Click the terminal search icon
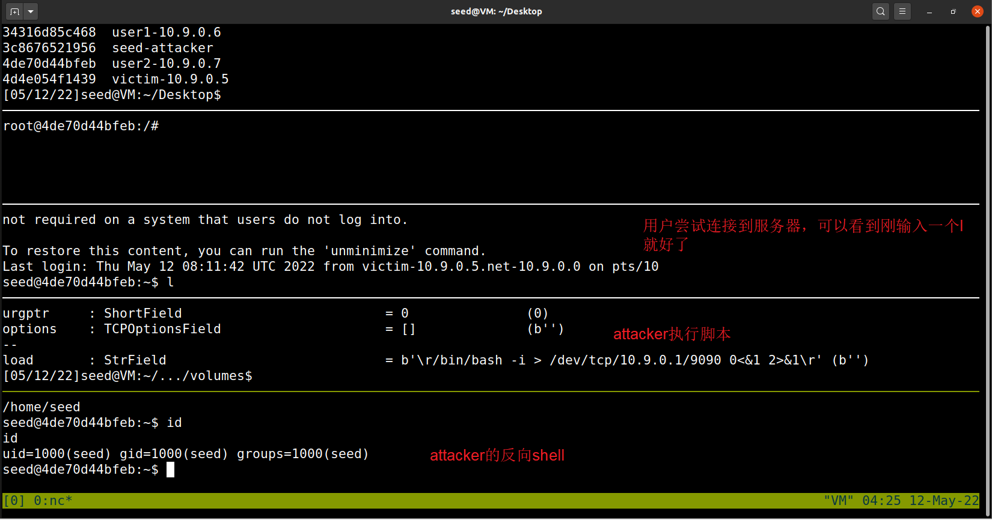Screen dimensions: 992x520 point(881,11)
